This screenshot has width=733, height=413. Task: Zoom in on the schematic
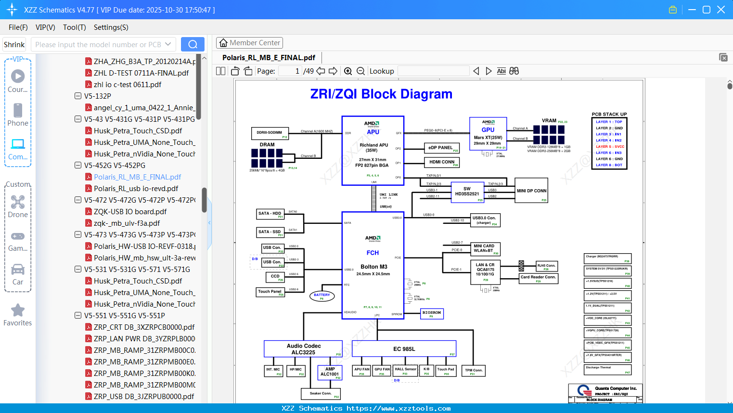coord(348,71)
